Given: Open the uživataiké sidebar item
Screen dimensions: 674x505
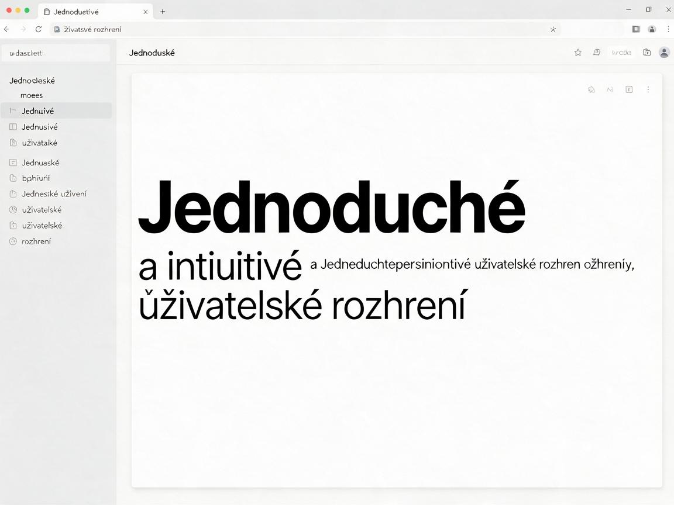Looking at the screenshot, I should pyautogui.click(x=56, y=143).
